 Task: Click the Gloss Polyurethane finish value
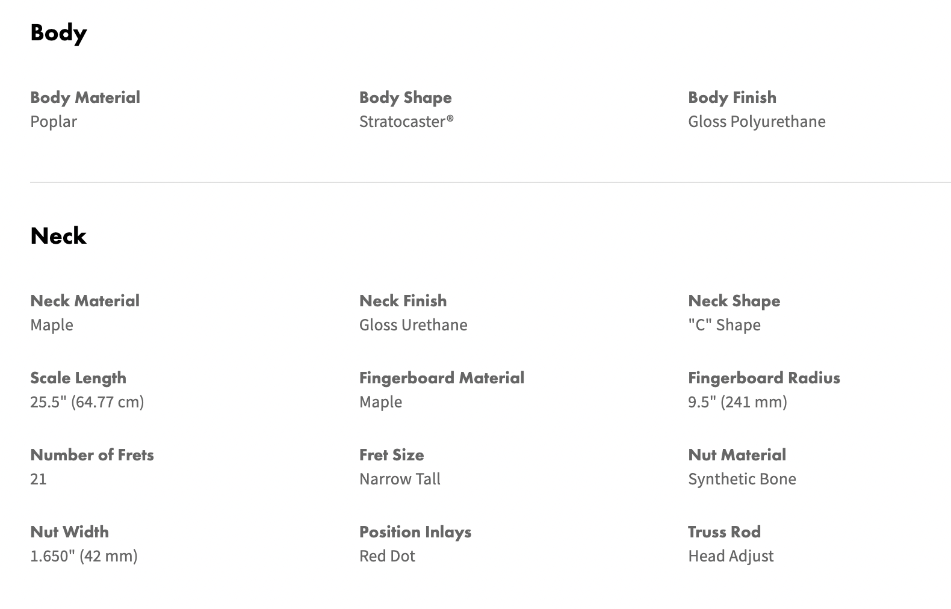[x=757, y=122]
